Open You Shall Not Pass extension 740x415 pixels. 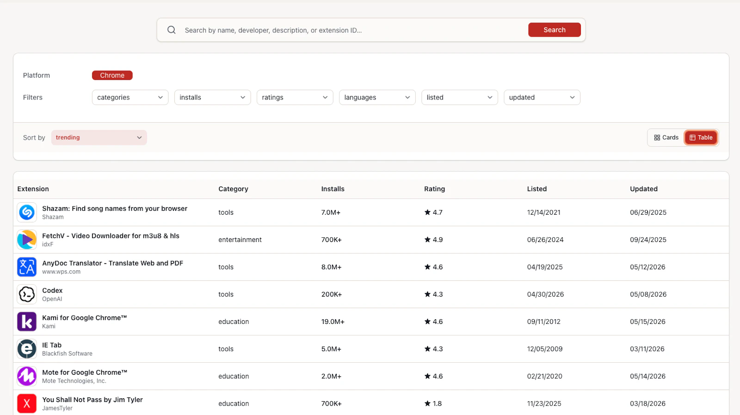point(92,400)
